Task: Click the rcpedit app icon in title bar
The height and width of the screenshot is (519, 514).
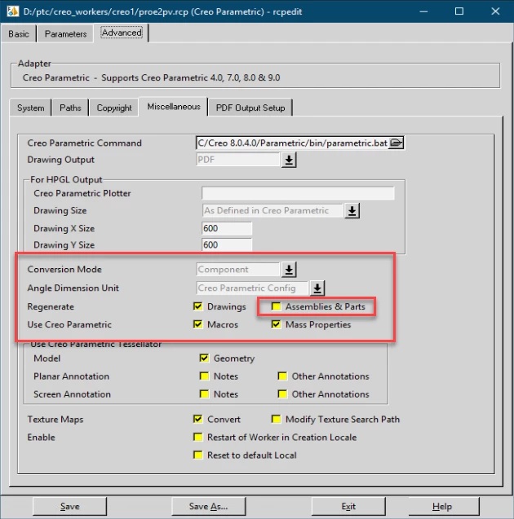Action: tap(12, 11)
